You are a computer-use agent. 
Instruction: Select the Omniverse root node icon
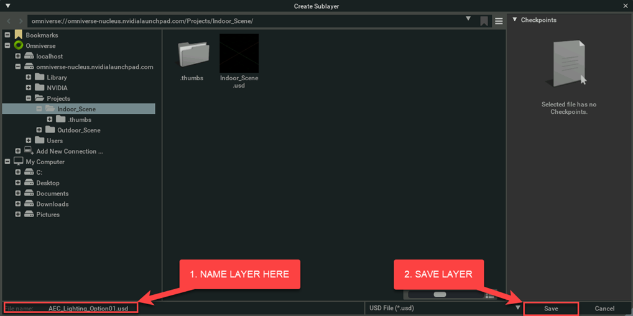click(19, 46)
